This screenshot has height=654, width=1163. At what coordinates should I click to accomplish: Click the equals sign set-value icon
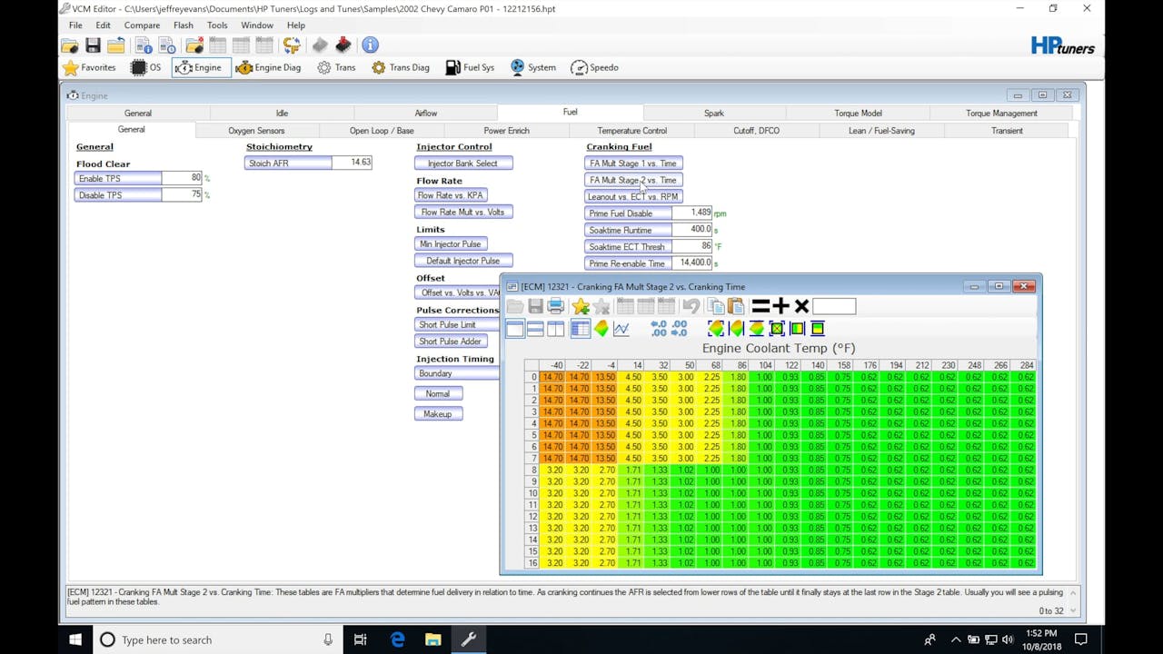tap(760, 306)
